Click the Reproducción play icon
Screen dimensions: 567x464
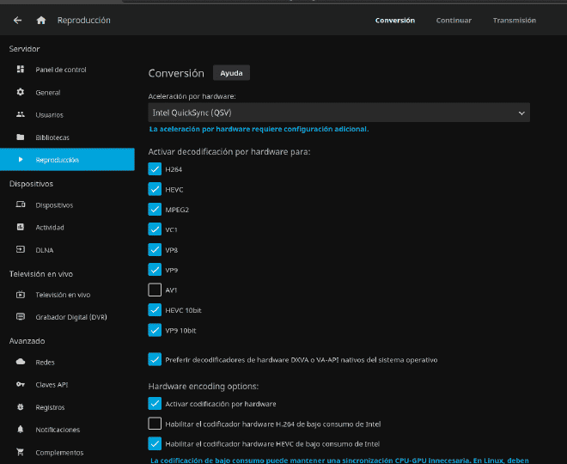click(x=21, y=160)
